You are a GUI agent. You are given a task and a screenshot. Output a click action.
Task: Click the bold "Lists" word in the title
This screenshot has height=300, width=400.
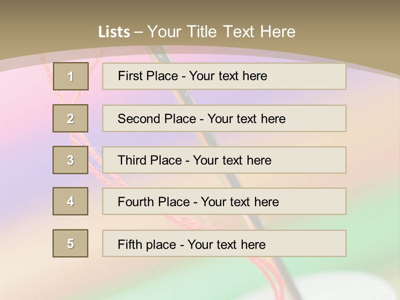point(114,32)
